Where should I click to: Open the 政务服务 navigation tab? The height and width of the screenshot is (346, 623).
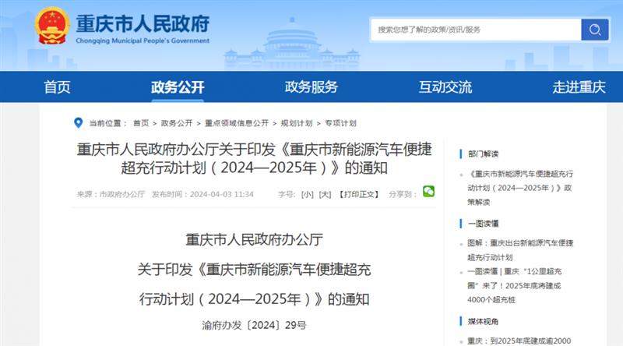tap(311, 86)
